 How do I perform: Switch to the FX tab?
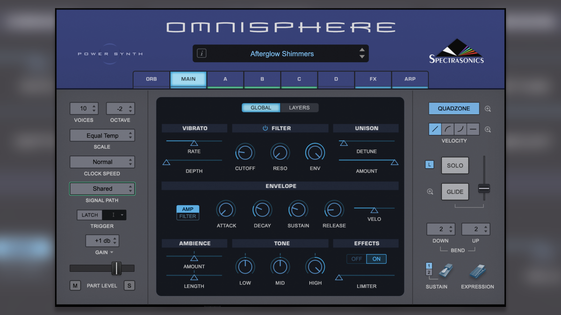[x=373, y=79]
